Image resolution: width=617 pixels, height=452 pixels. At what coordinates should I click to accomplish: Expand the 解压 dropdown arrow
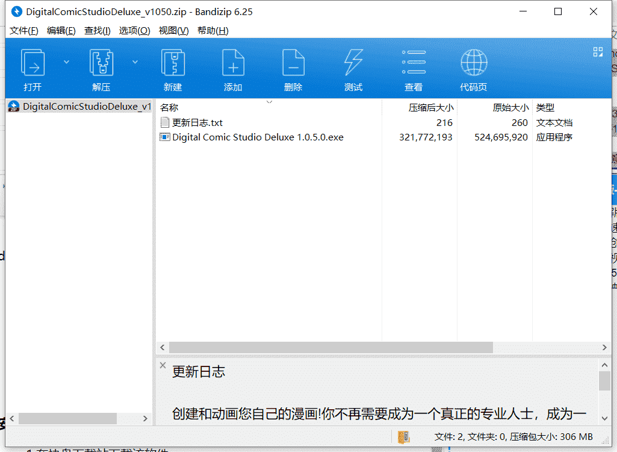135,62
